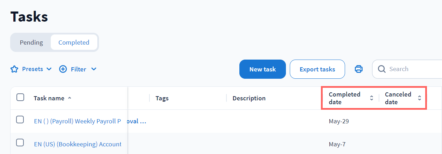
Task: Click the printer icon
Action: (x=359, y=69)
